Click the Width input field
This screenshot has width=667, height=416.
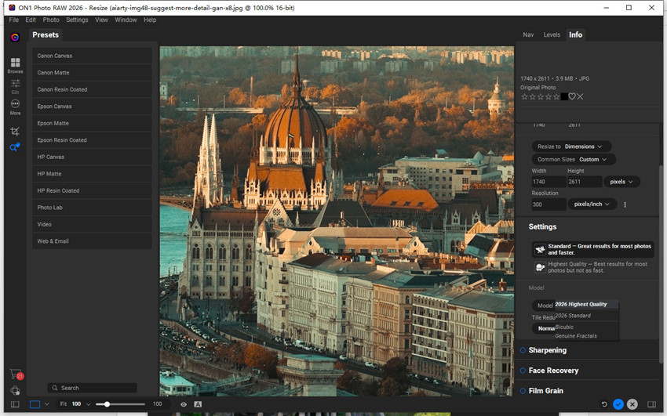click(549, 182)
